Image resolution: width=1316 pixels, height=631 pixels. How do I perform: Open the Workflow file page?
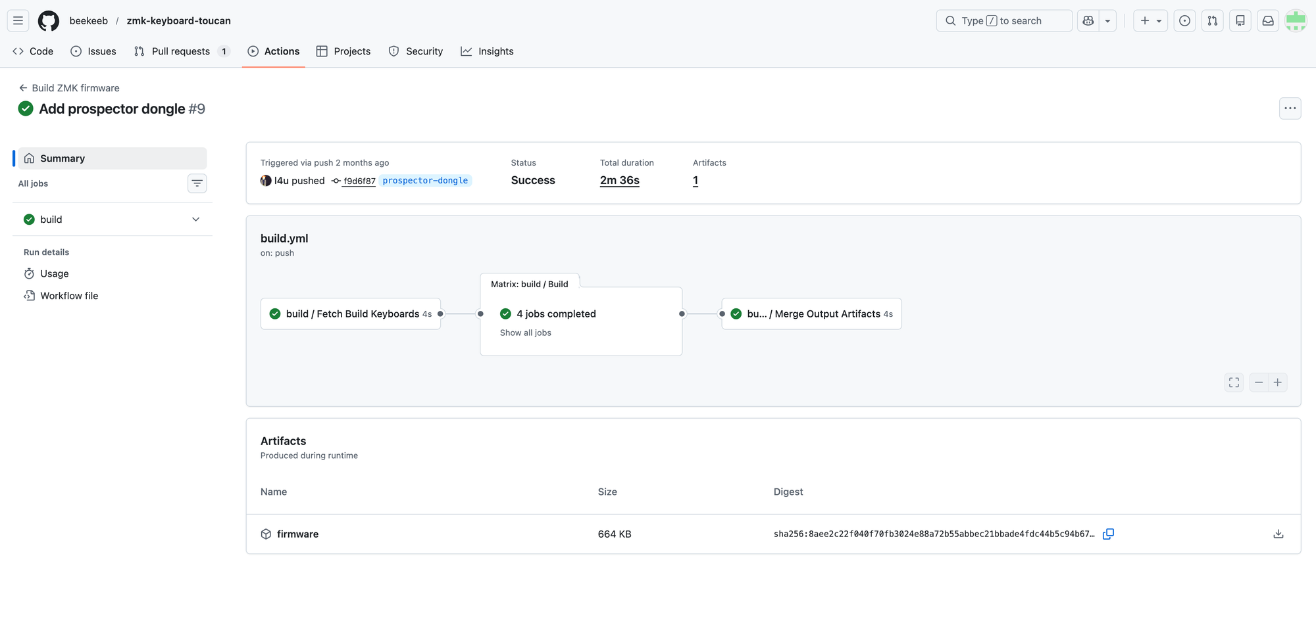click(x=69, y=296)
